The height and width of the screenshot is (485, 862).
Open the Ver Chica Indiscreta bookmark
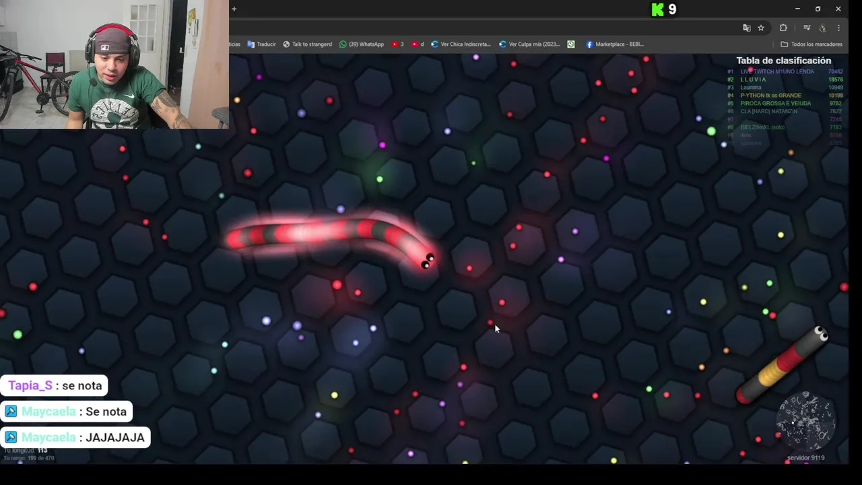click(461, 44)
